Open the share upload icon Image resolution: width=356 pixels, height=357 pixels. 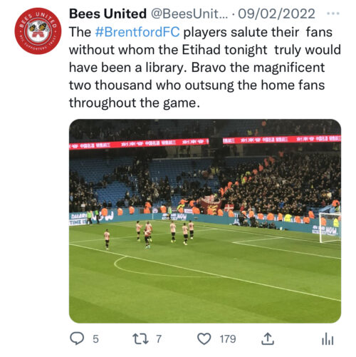pyautogui.click(x=268, y=338)
